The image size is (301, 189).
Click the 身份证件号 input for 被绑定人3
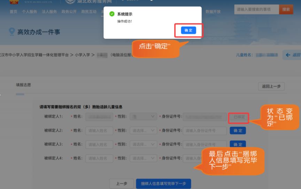(x=204, y=145)
